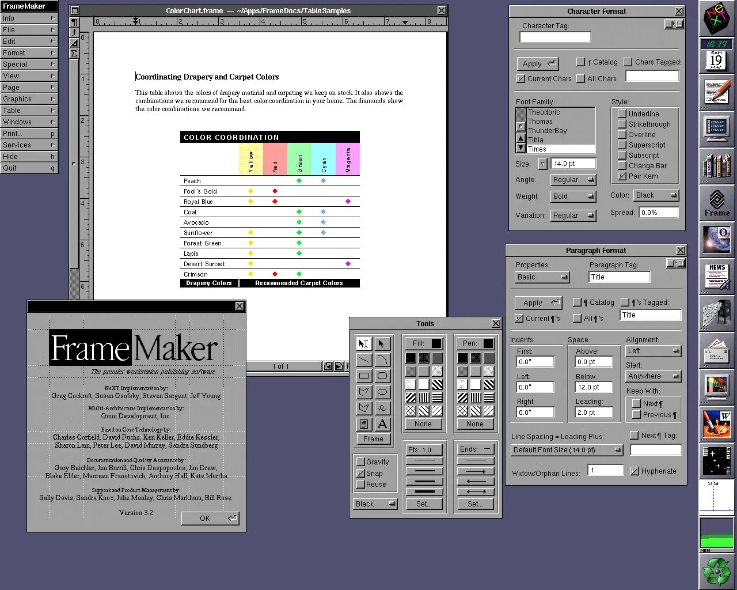Check All Chars in Character Format

[580, 78]
